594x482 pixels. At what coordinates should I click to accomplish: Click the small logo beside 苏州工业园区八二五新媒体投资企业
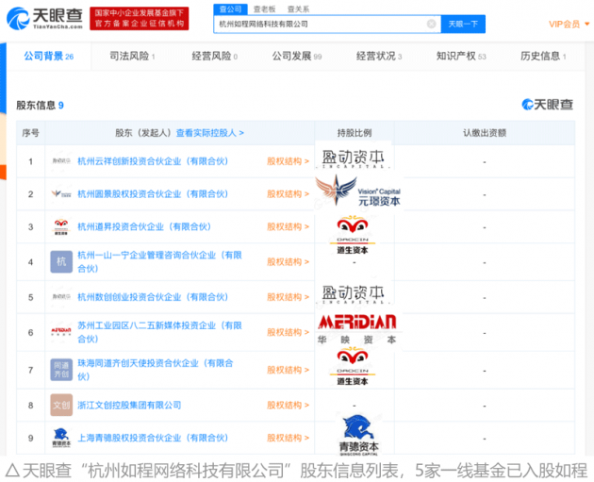pos(61,332)
